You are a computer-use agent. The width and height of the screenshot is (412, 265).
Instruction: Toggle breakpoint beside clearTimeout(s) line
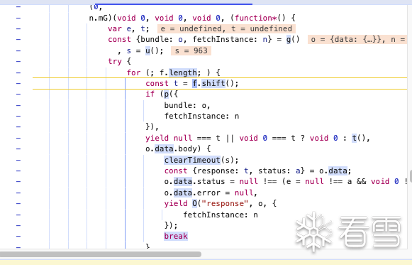[x=18, y=160]
